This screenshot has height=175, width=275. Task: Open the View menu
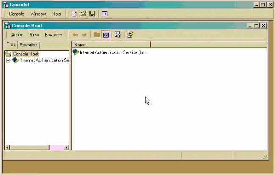[x=34, y=35]
